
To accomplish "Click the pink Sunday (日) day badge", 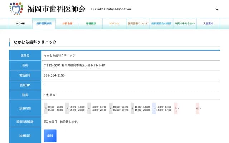I will [x=176, y=108].
